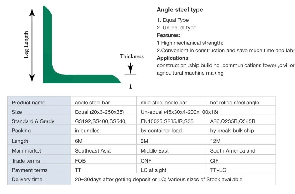
Task: Click the Equal Type list item
Action: tap(173, 20)
